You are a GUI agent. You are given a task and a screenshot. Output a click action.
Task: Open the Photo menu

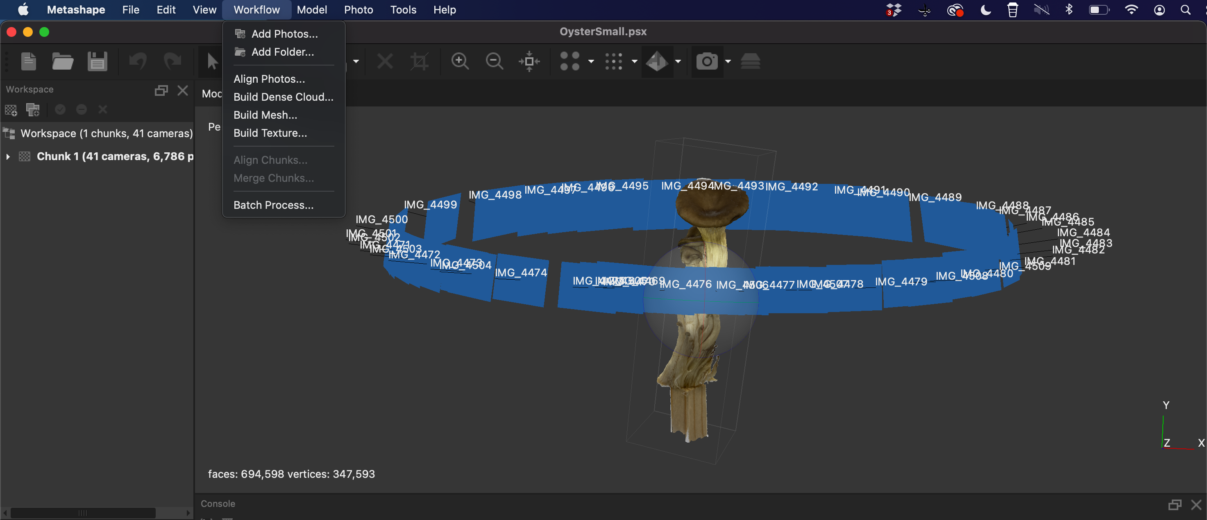pyautogui.click(x=358, y=10)
